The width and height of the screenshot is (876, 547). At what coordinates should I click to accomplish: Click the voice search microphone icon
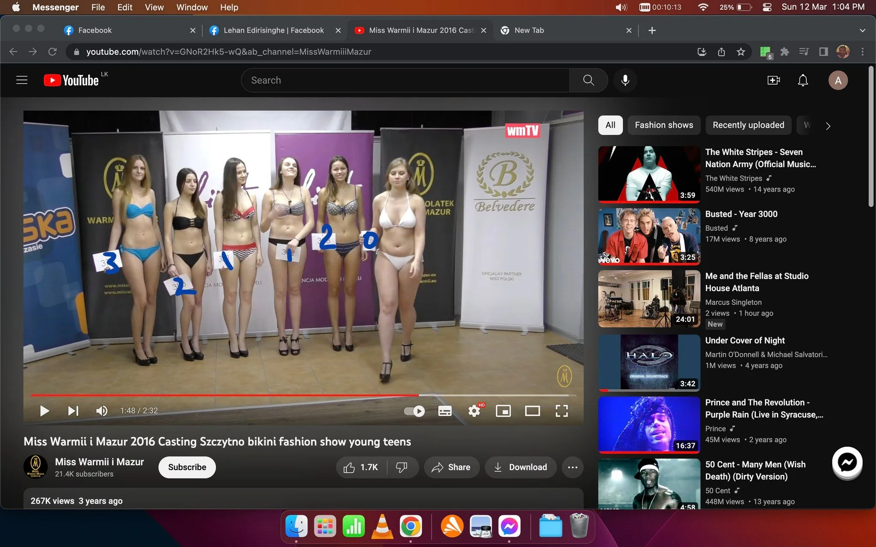(625, 80)
